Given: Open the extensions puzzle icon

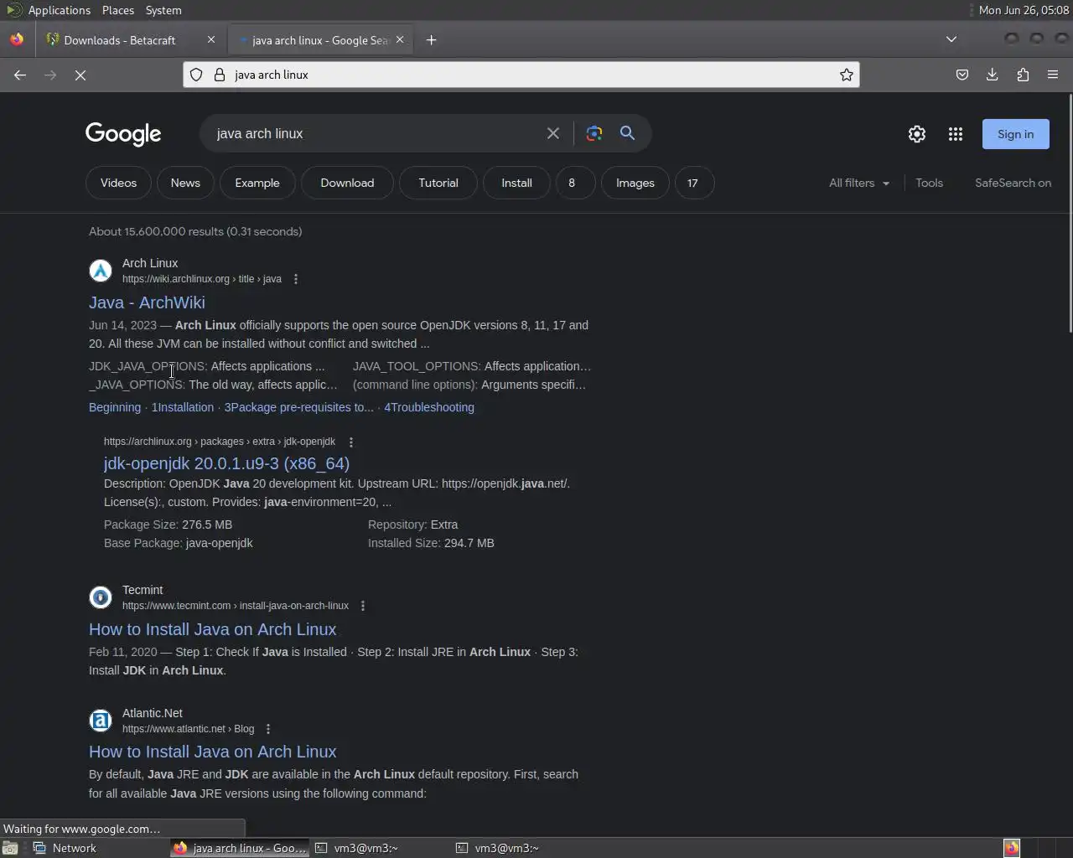Looking at the screenshot, I should pos(1023,75).
